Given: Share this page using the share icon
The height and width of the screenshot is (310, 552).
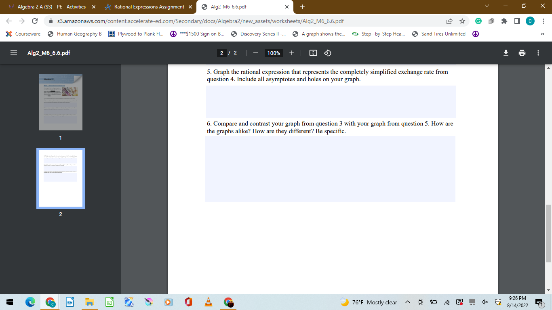Looking at the screenshot, I should (x=449, y=21).
